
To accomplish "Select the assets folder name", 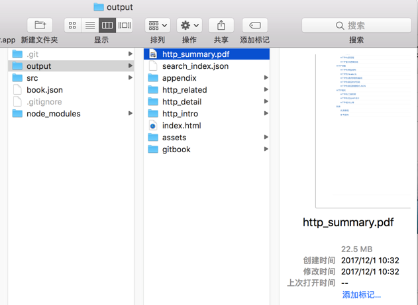I will 174,138.
